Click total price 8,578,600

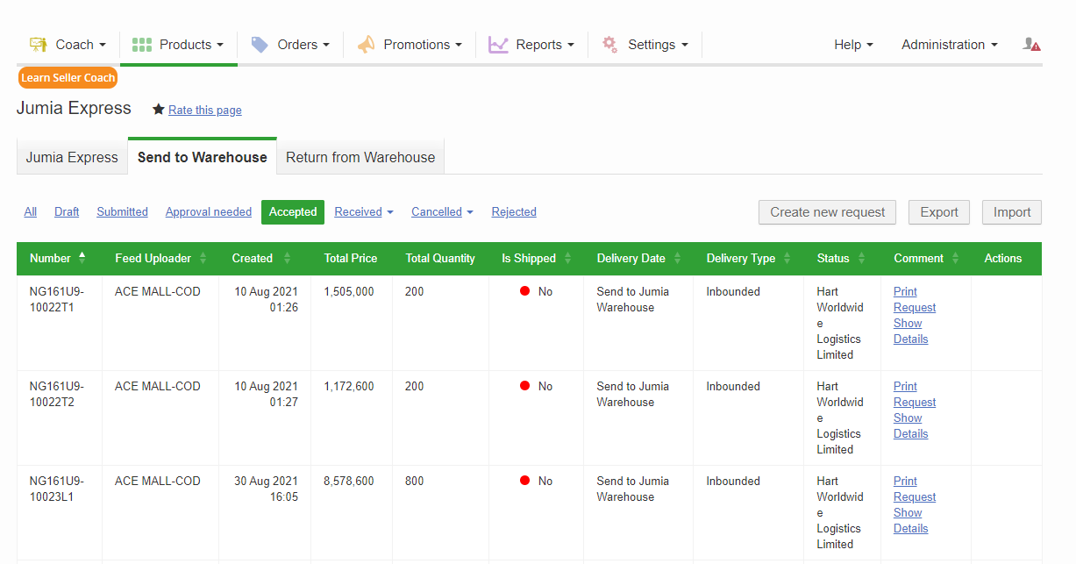(x=349, y=481)
